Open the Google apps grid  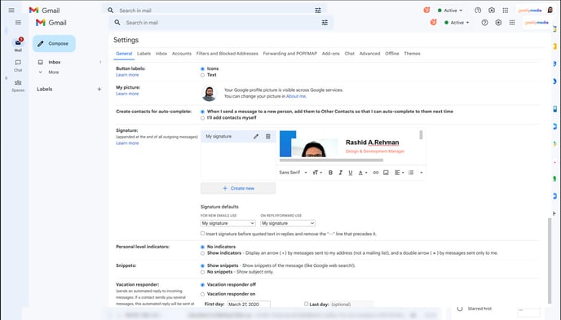point(512,23)
